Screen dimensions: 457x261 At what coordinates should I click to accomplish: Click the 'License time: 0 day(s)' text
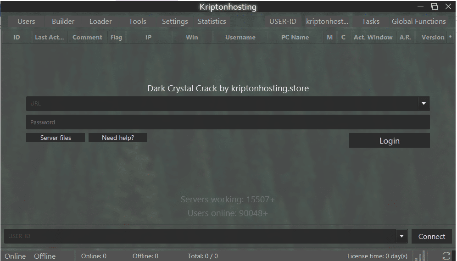click(x=377, y=256)
